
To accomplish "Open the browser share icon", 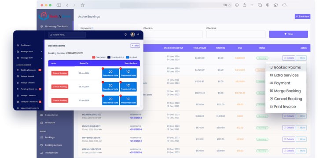I will pos(244,5).
